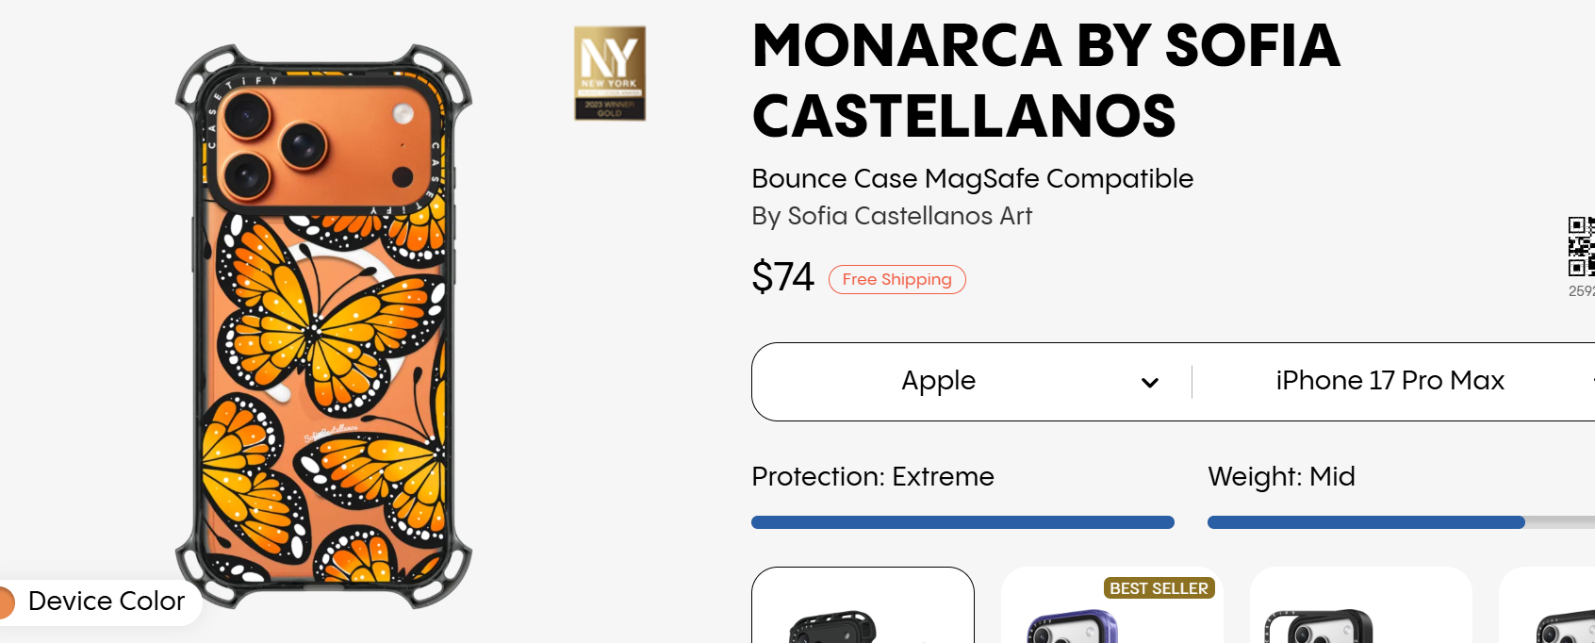The height and width of the screenshot is (643, 1595).
Task: Open the Device Color picker label
Action: click(107, 602)
